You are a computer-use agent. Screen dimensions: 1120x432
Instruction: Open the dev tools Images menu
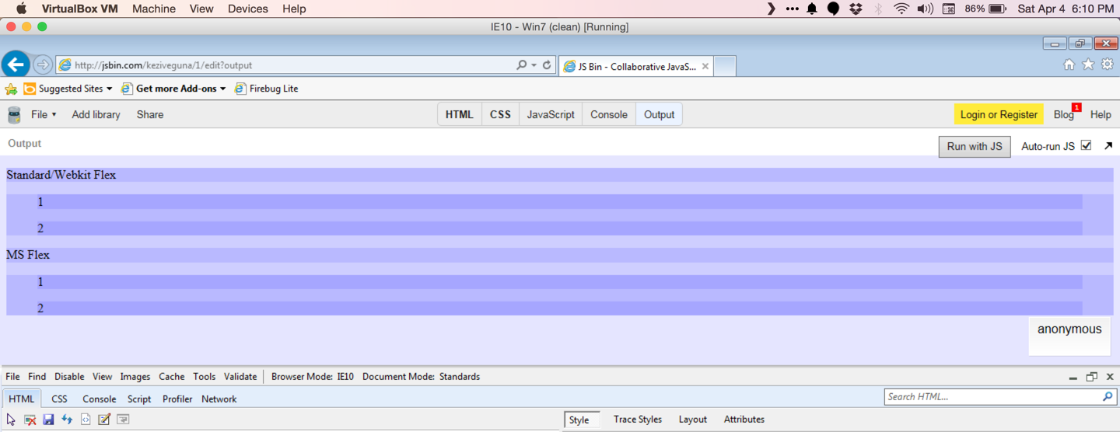[135, 377]
